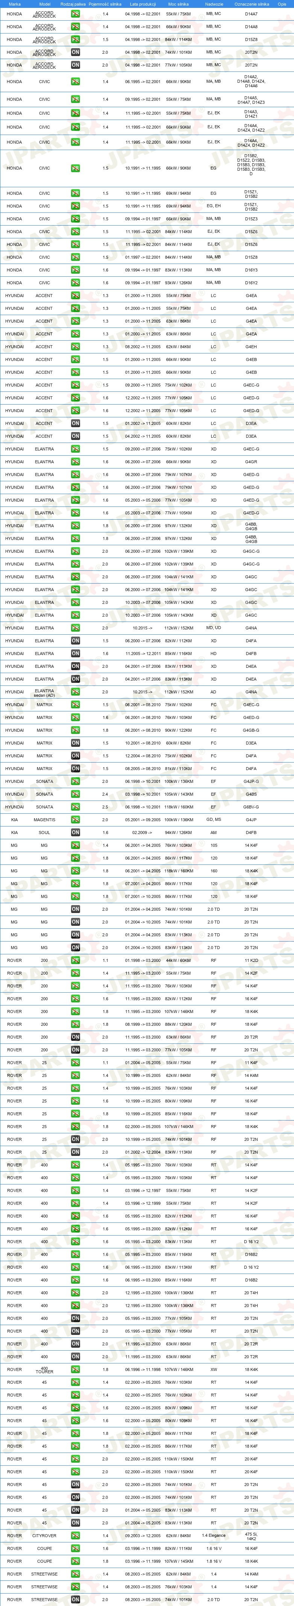
Task: Click the Rodzaj paliwa column header
Action: (x=73, y=4)
